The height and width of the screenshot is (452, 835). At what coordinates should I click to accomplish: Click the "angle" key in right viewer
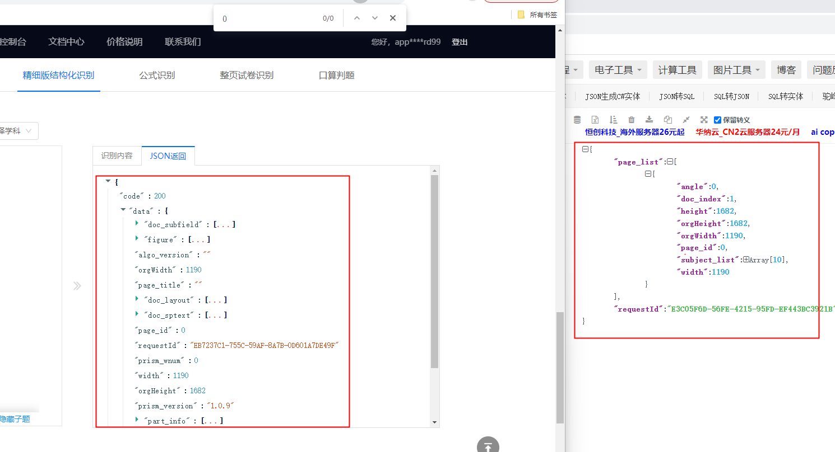click(x=692, y=187)
